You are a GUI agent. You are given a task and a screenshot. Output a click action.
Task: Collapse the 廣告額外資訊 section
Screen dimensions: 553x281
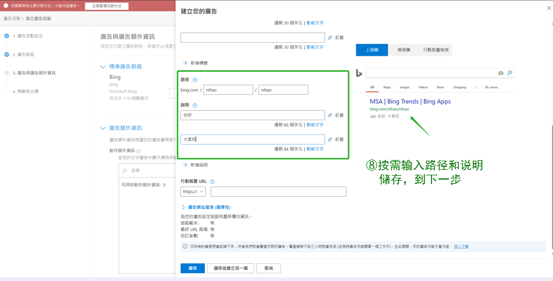(x=103, y=128)
